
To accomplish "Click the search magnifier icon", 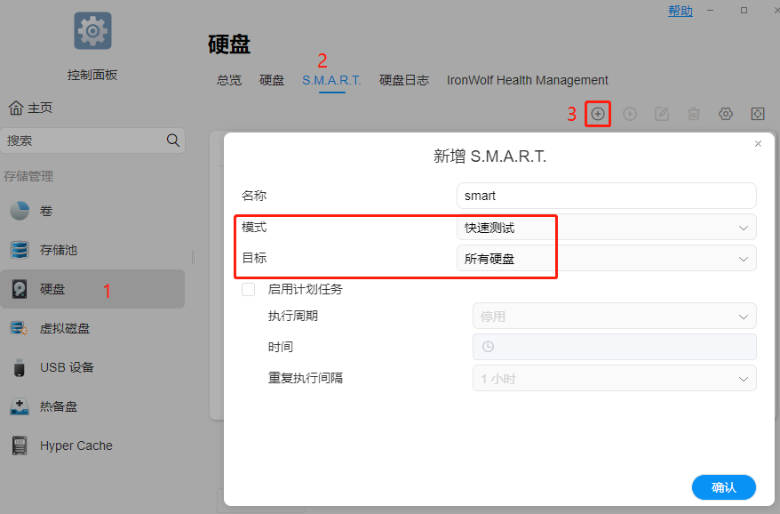I will pos(172,141).
